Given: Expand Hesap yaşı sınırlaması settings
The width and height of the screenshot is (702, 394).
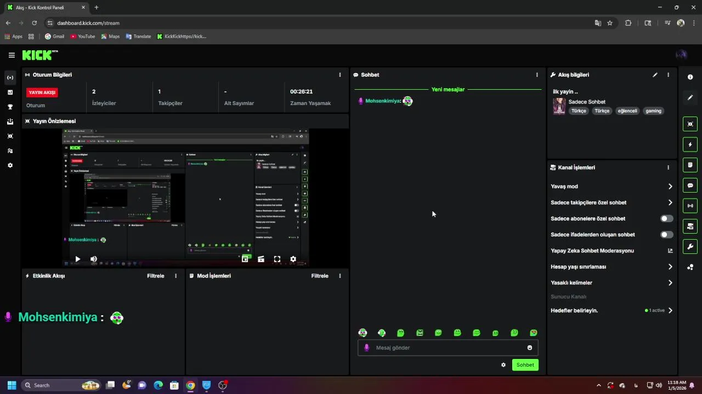Looking at the screenshot, I should pos(670,267).
